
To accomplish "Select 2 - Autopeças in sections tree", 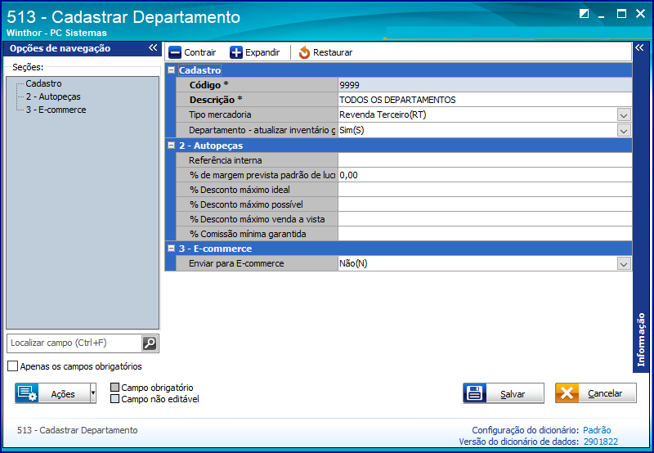I will 53,96.
